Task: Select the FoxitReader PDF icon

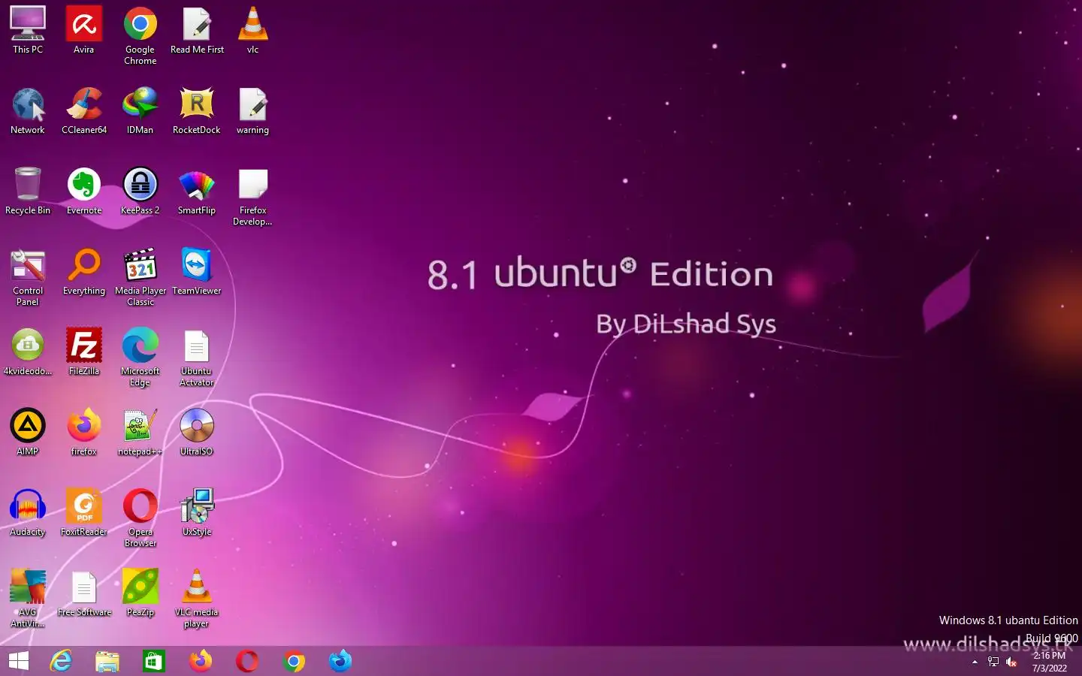Action: click(84, 513)
